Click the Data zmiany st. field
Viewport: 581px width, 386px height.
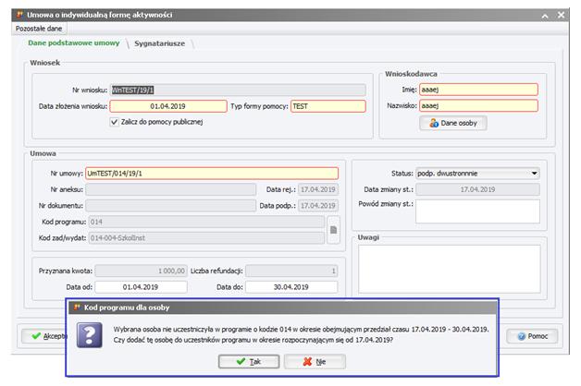pos(477,189)
